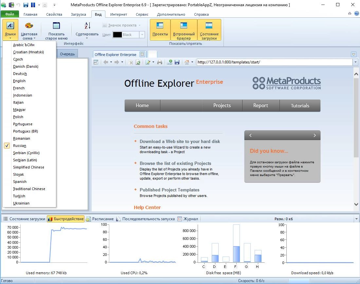360x284 pixels.
Task: Click the black color swatch
Action: point(117,35)
